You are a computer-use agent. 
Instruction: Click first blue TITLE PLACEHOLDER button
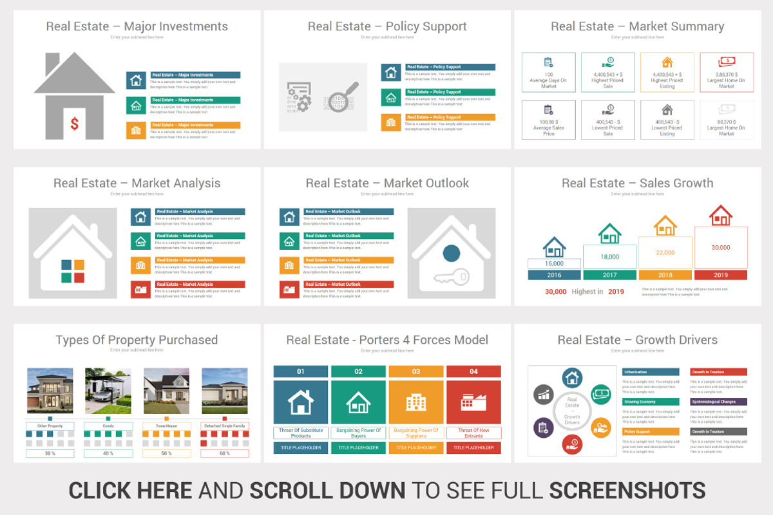pyautogui.click(x=301, y=447)
